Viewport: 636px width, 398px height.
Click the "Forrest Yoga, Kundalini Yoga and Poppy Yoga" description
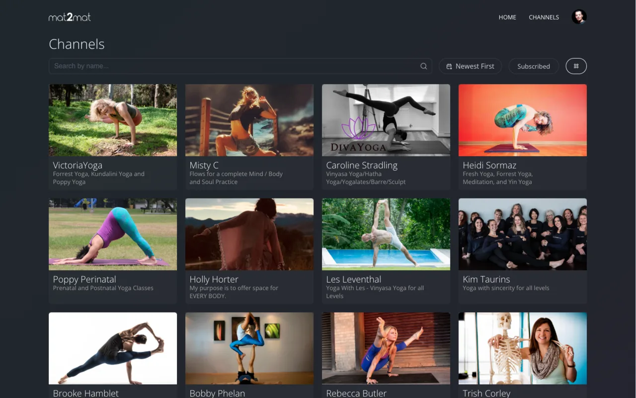click(99, 178)
